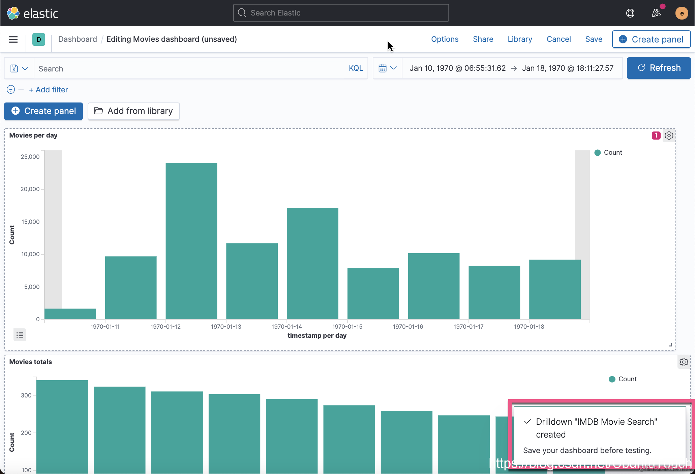Open the Share menu
The width and height of the screenshot is (695, 474).
483,39
